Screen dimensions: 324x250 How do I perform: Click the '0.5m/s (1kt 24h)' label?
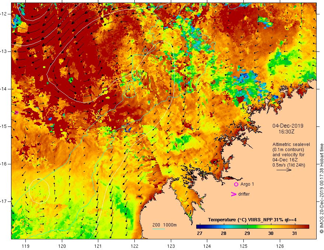(x=289, y=165)
